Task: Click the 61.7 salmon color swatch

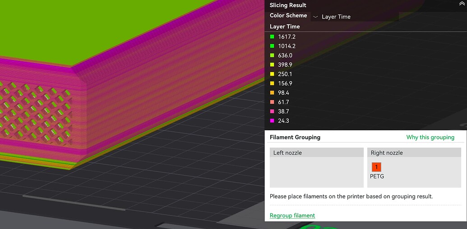Action: coord(272,102)
